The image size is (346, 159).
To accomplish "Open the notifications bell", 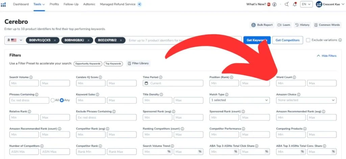I will click(x=295, y=4).
